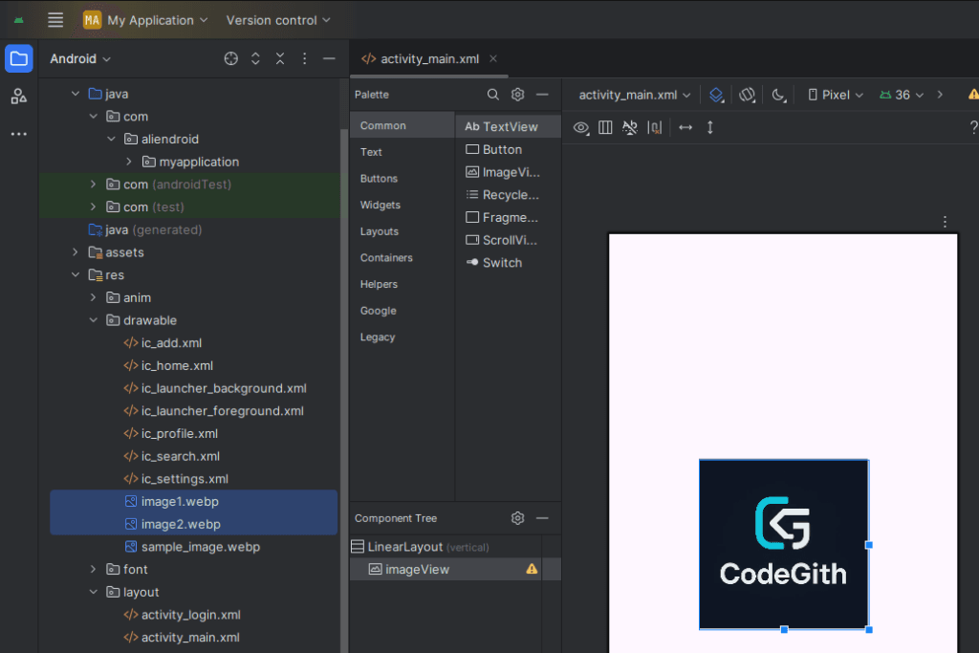Open Component Tree settings gear
Screen dimensions: 979x653
(517, 518)
